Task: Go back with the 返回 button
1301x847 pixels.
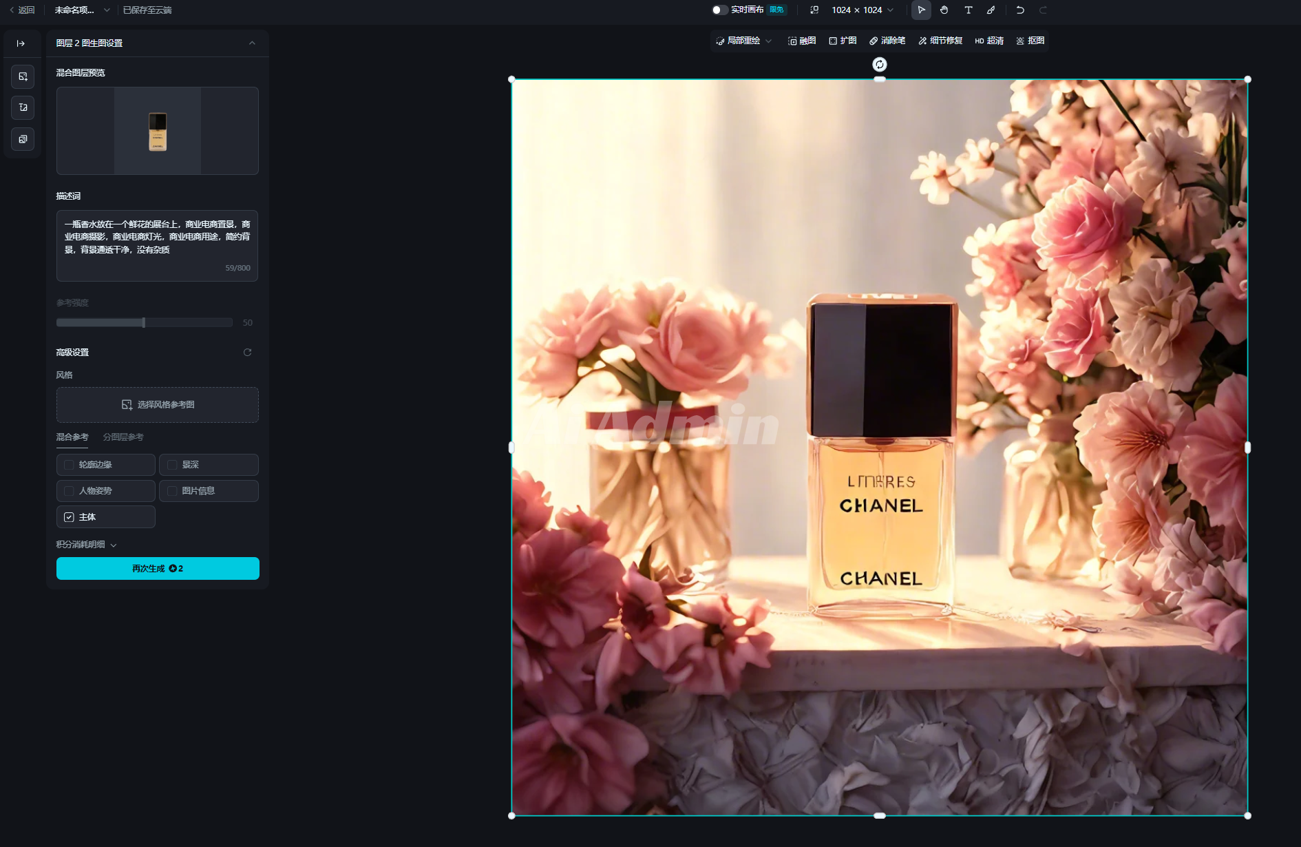Action: coord(22,10)
